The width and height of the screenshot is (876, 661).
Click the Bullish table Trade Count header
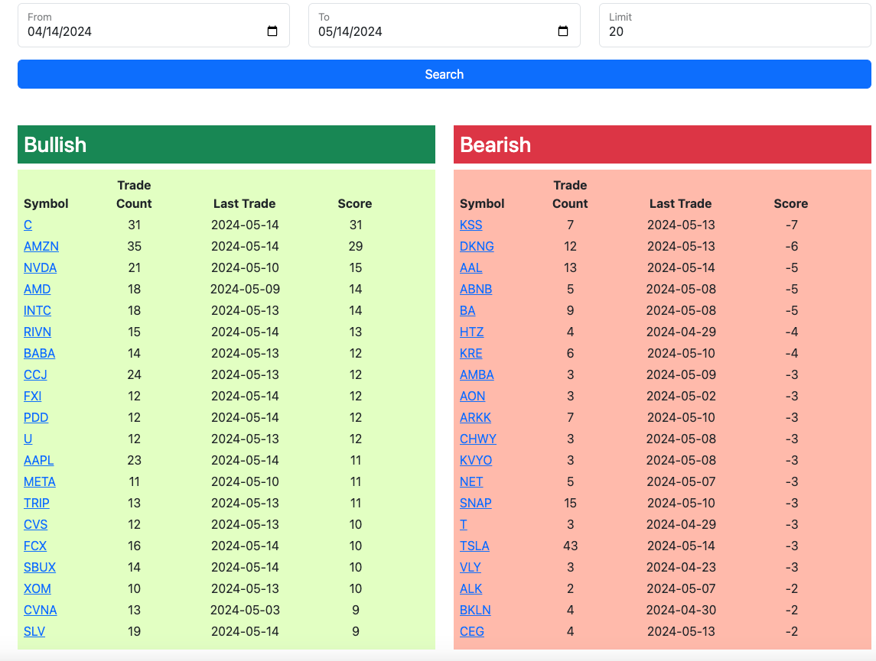(x=134, y=194)
